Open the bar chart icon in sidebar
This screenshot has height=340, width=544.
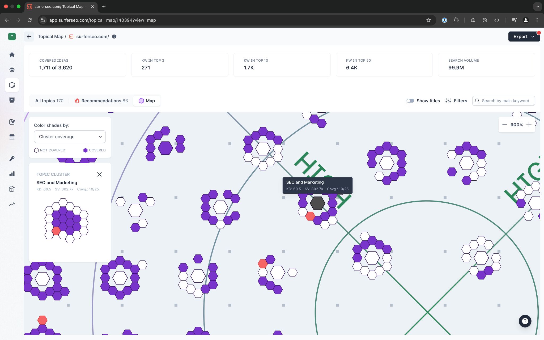pyautogui.click(x=12, y=174)
